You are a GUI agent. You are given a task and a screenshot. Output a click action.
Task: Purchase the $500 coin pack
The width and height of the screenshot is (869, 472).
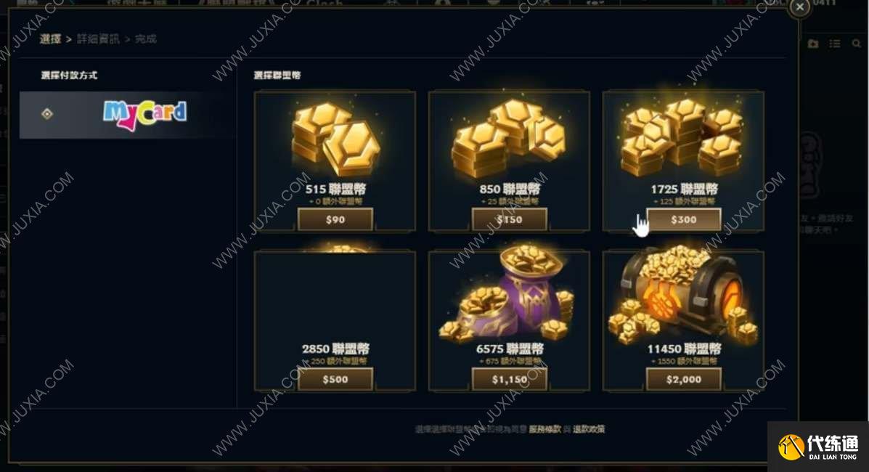point(335,379)
